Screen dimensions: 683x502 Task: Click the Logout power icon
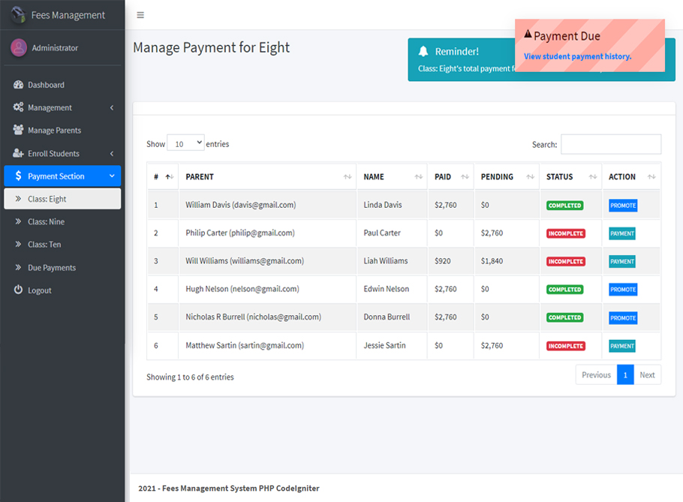point(18,290)
